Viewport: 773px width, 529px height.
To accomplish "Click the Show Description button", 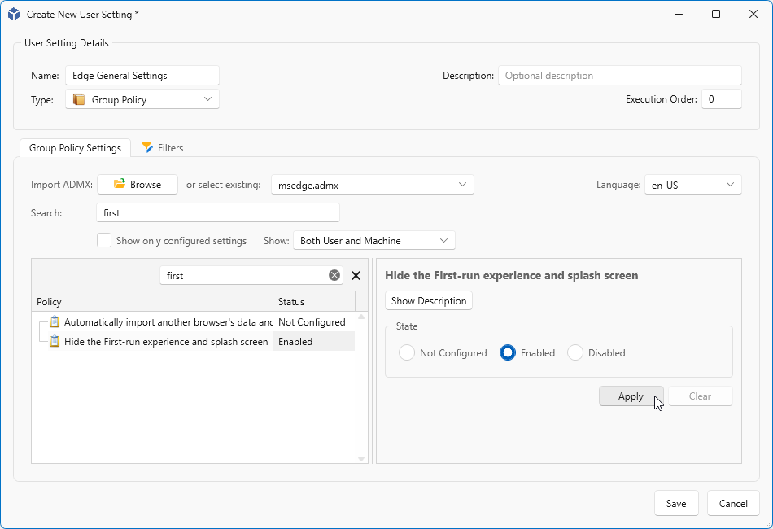I will point(429,300).
